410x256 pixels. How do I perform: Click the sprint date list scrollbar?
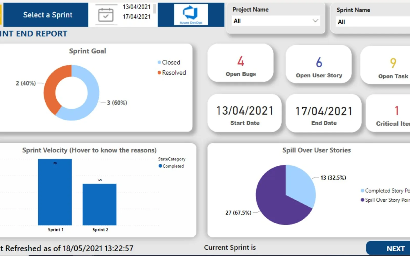click(155, 9)
